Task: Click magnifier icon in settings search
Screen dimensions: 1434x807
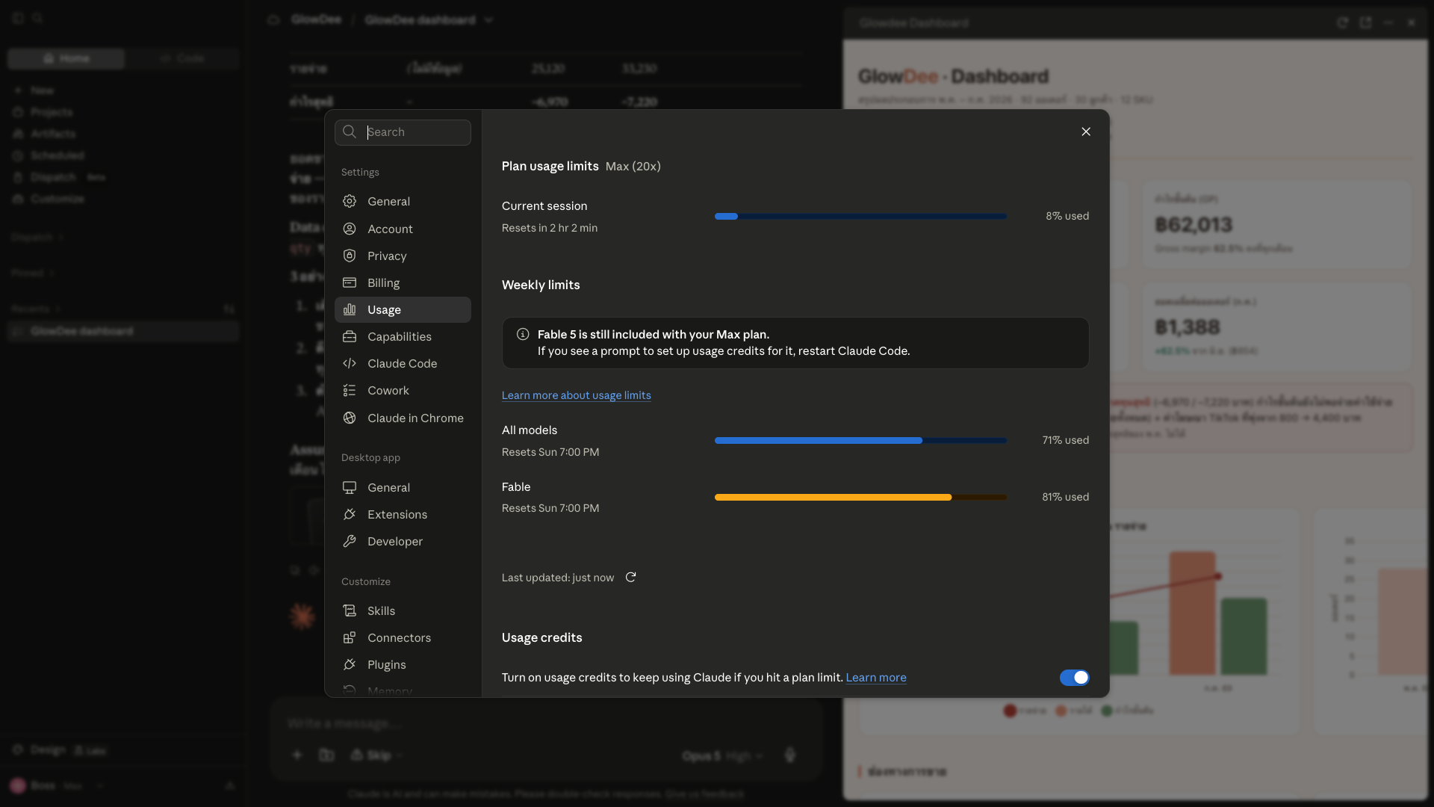Action: tap(349, 132)
